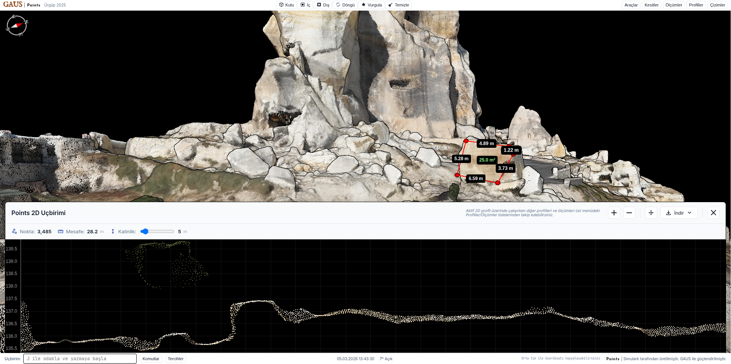Screen dimensions: 731x364
Task: Click the Temizle clear tool
Action: tap(399, 5)
